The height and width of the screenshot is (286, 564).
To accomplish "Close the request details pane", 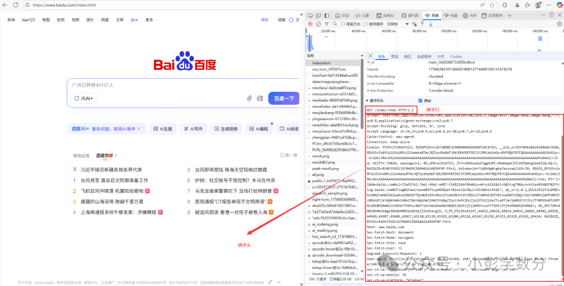I will click(370, 56).
